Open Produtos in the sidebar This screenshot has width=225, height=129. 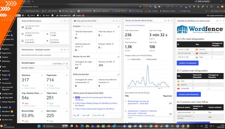5,49
